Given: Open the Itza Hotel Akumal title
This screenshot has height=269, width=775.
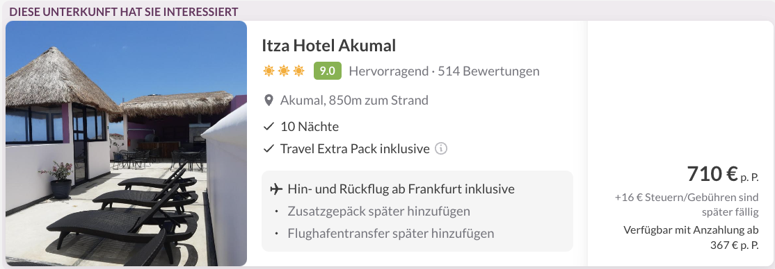Looking at the screenshot, I should (x=328, y=46).
